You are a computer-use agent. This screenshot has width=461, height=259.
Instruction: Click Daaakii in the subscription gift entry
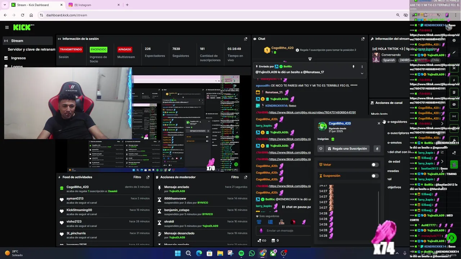click(113, 191)
